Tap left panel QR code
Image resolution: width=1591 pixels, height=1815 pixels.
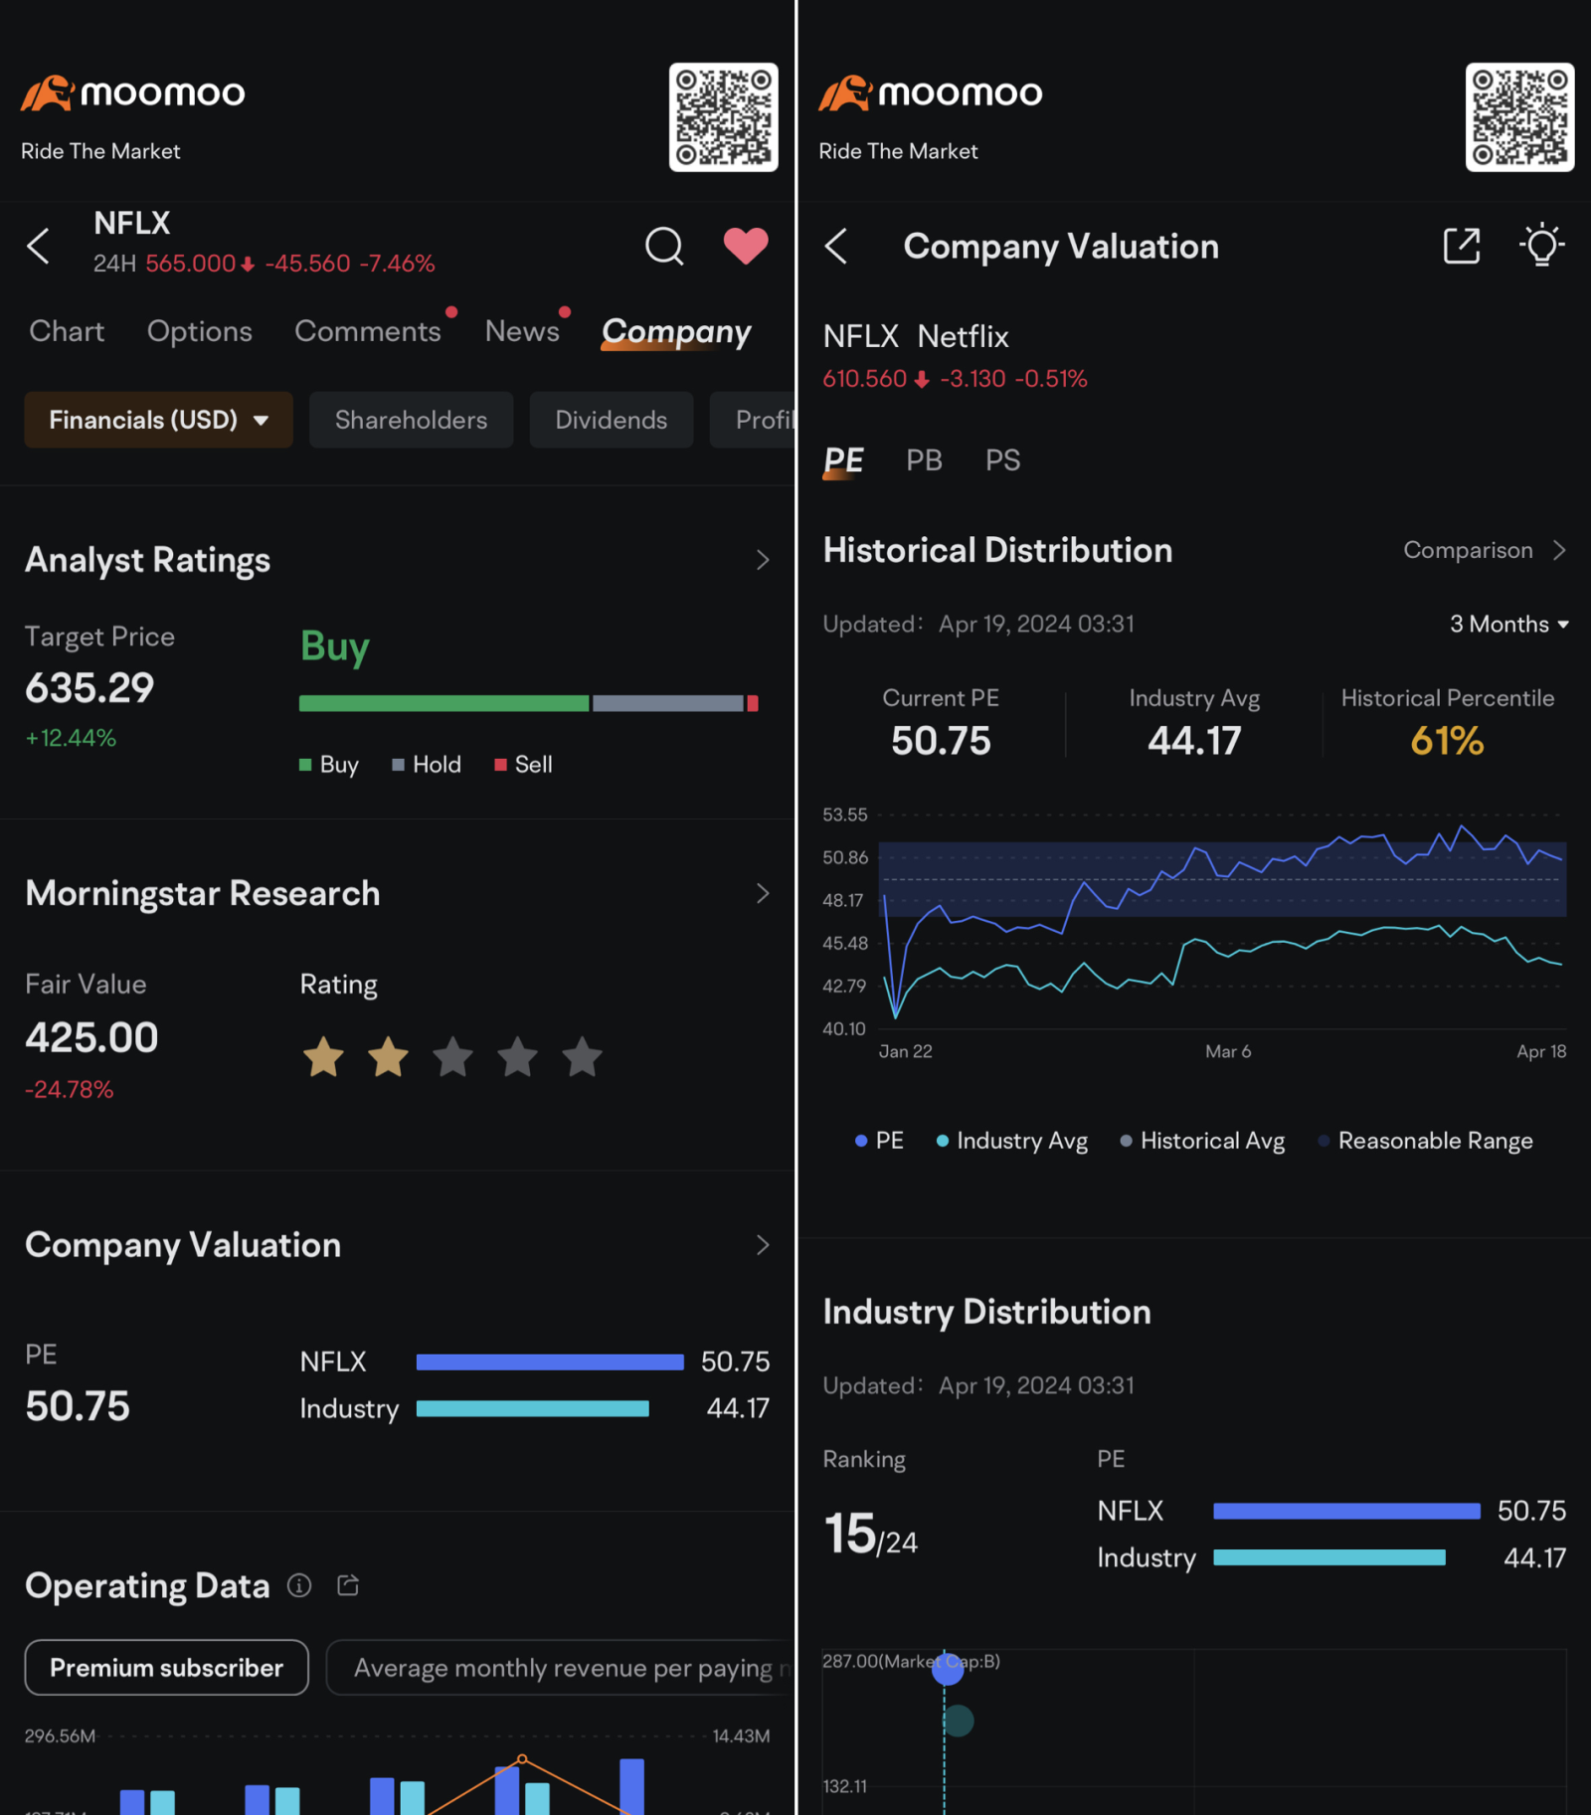coord(723,117)
